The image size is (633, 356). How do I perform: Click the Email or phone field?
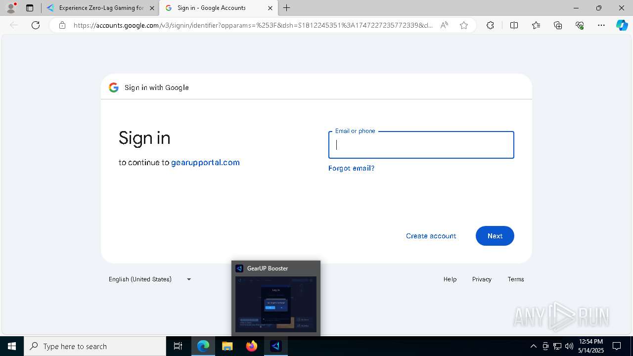(x=421, y=145)
